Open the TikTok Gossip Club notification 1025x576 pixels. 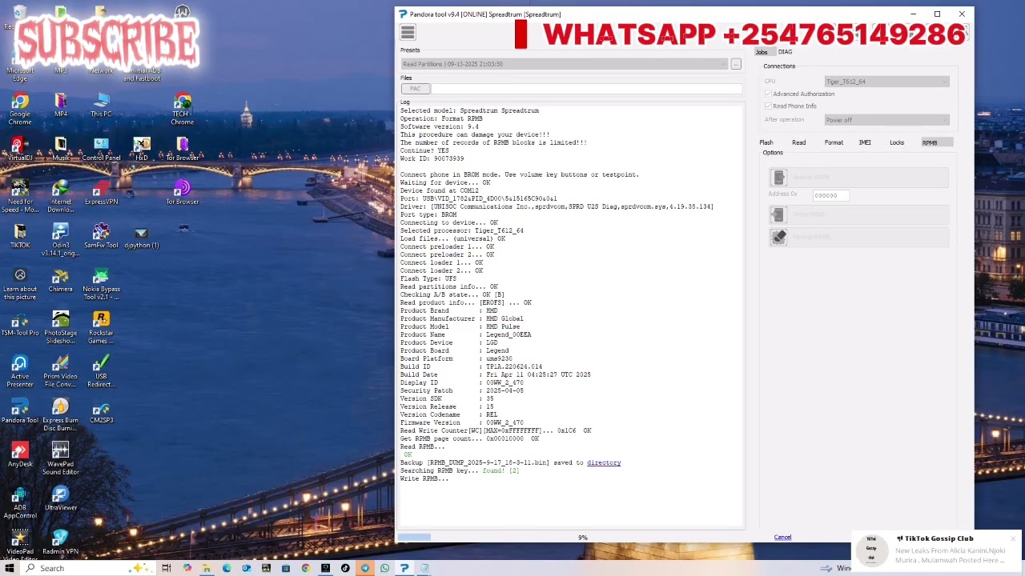pyautogui.click(x=935, y=550)
